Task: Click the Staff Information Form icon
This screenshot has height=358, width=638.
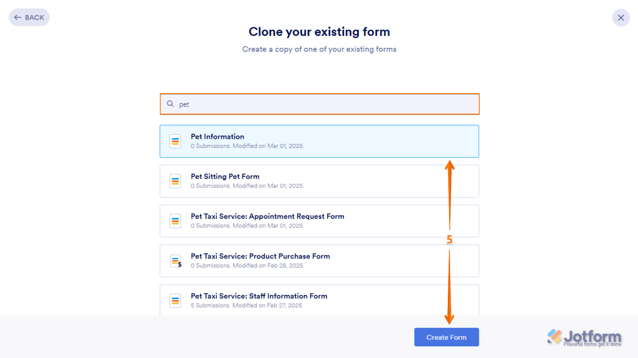Action: tap(175, 301)
